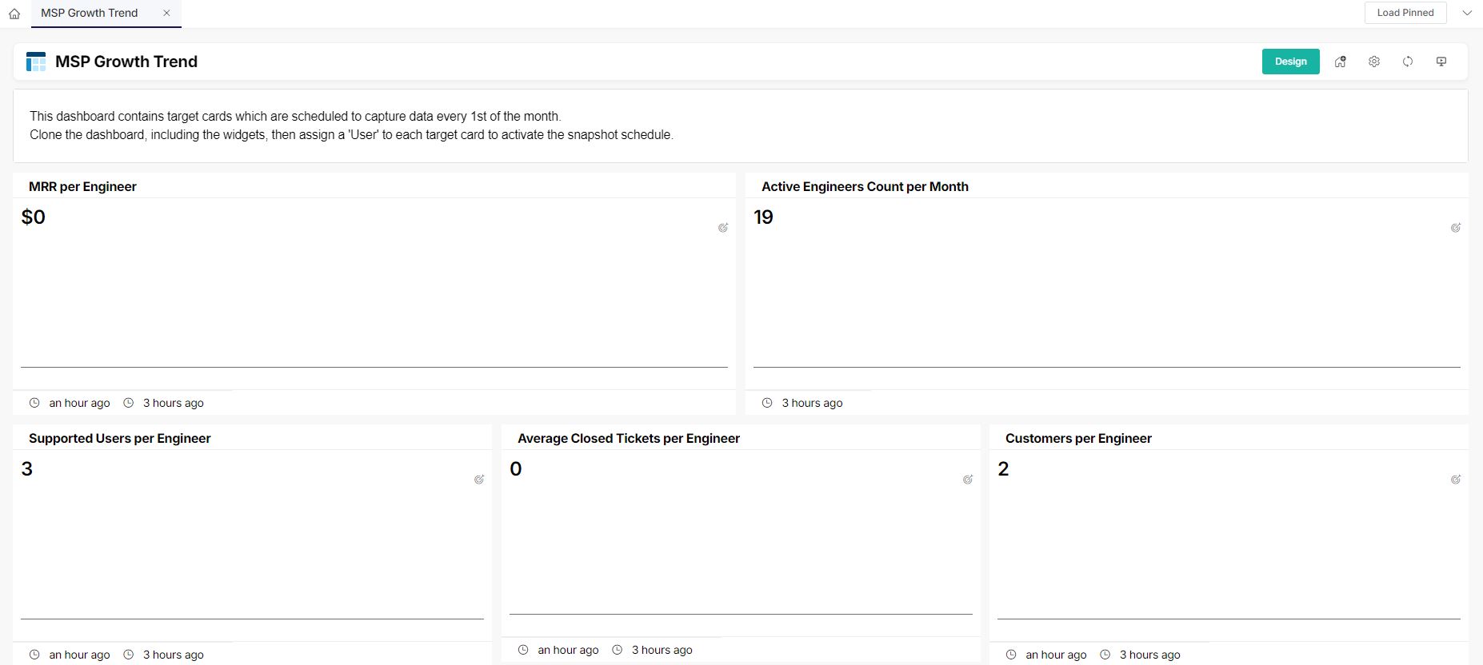1483x665 pixels.
Task: Click target icon on Average Closed Tickets card
Action: pos(968,480)
